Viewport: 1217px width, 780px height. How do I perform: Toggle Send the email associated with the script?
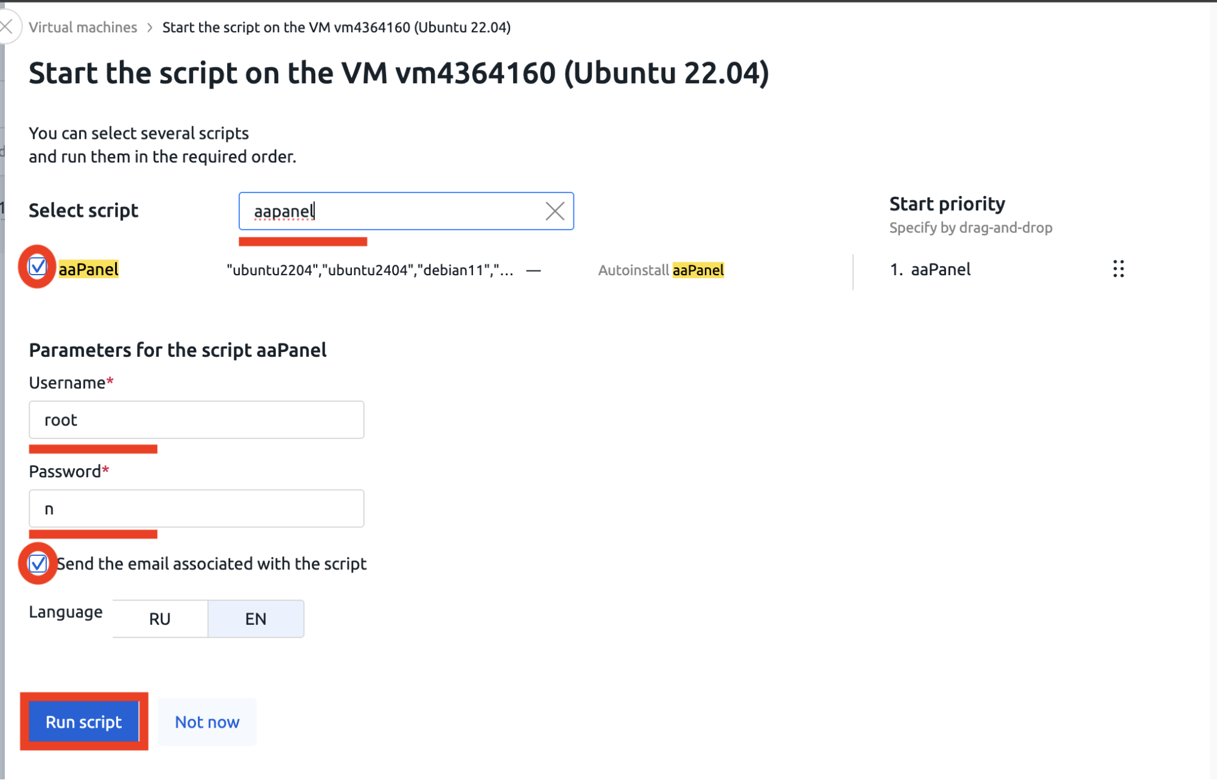(x=38, y=564)
